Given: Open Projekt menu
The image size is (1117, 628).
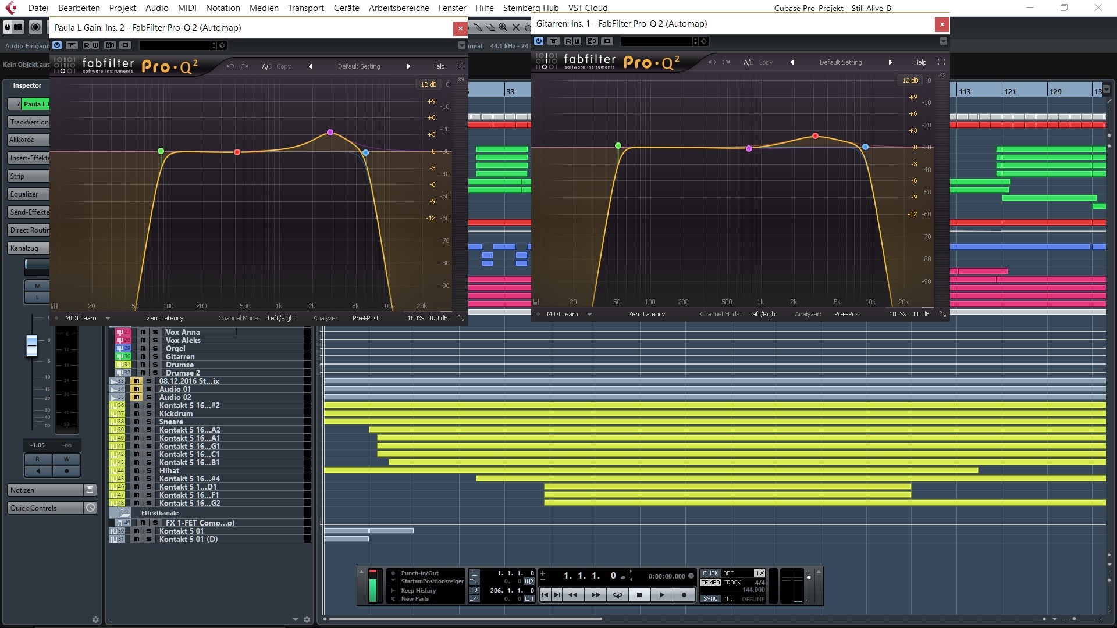Looking at the screenshot, I should pyautogui.click(x=122, y=8).
